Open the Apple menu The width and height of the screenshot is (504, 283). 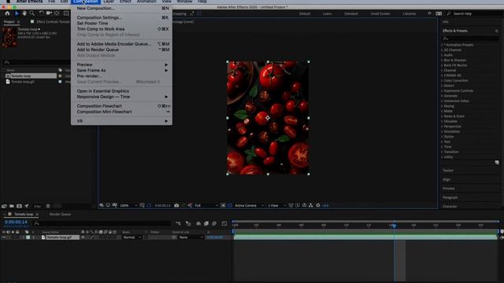[8, 2]
